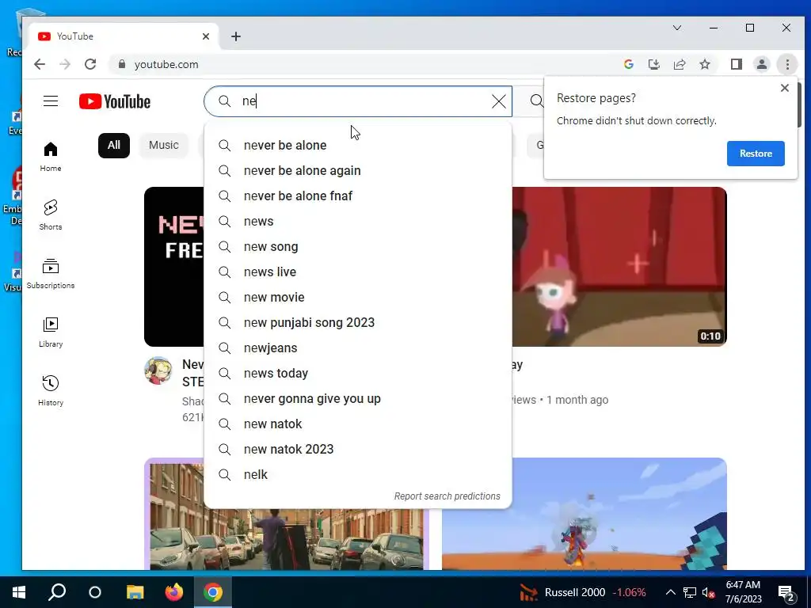Click the Chrome taskbar icon
811x608 pixels.
(x=212, y=592)
